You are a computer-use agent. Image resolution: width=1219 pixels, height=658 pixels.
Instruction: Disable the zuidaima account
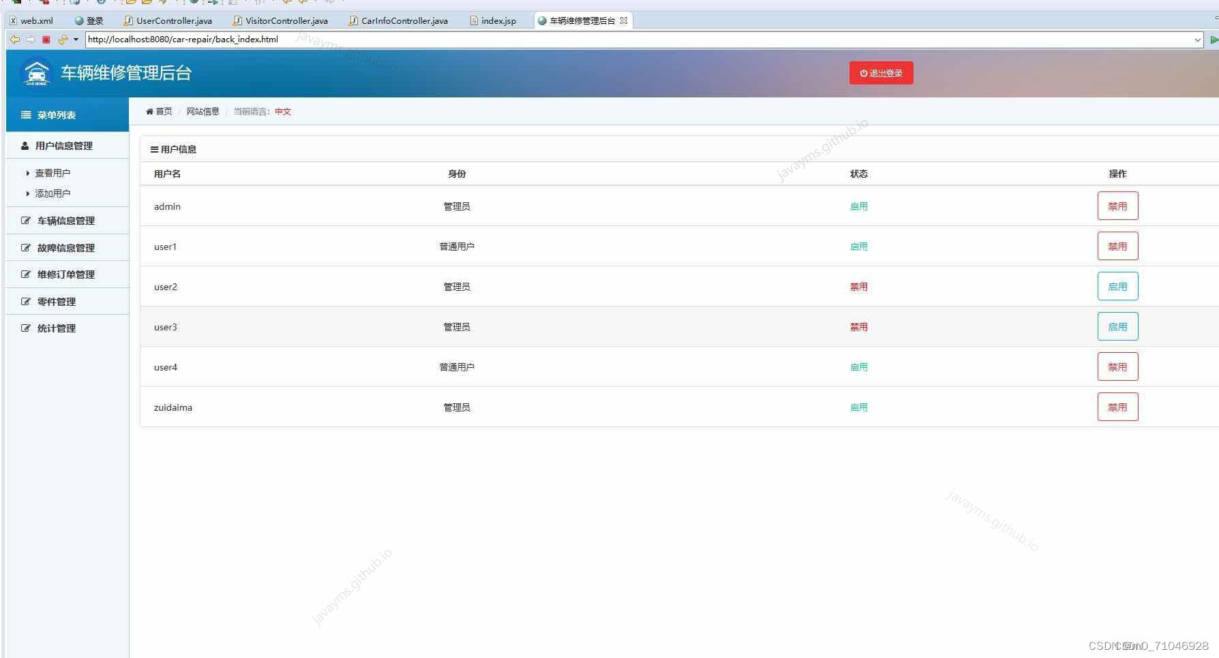(1117, 407)
